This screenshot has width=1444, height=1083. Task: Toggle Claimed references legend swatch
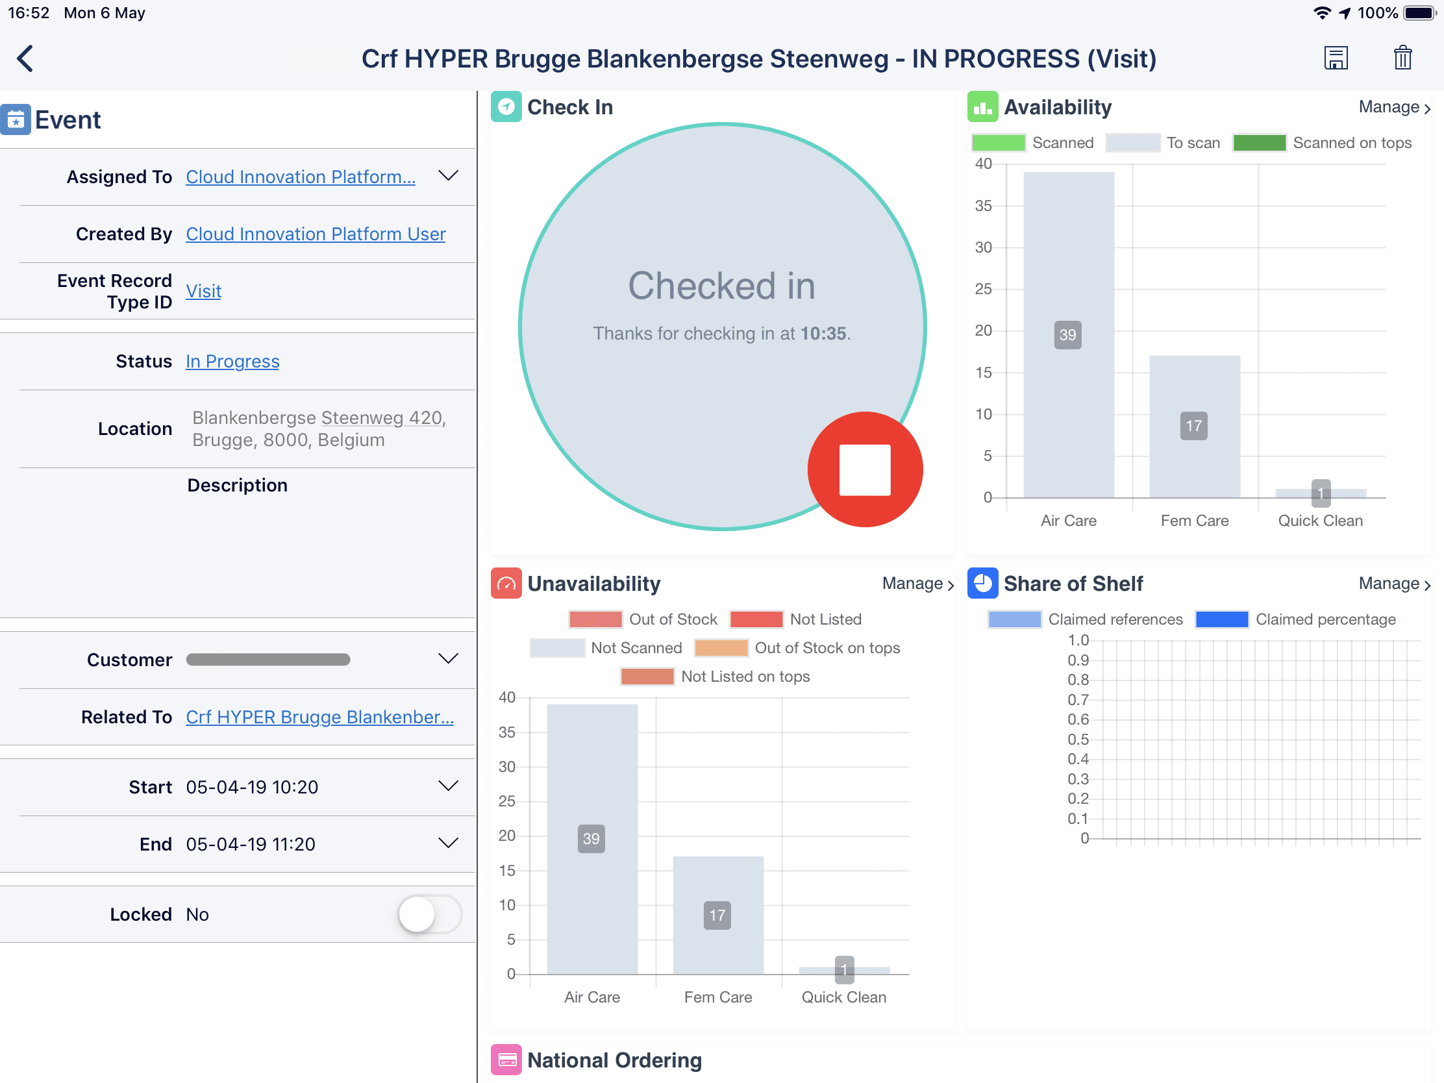tap(1014, 619)
